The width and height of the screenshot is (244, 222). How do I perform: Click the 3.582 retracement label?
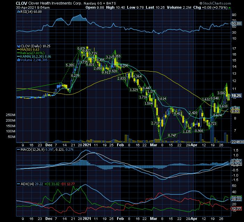(222, 93)
